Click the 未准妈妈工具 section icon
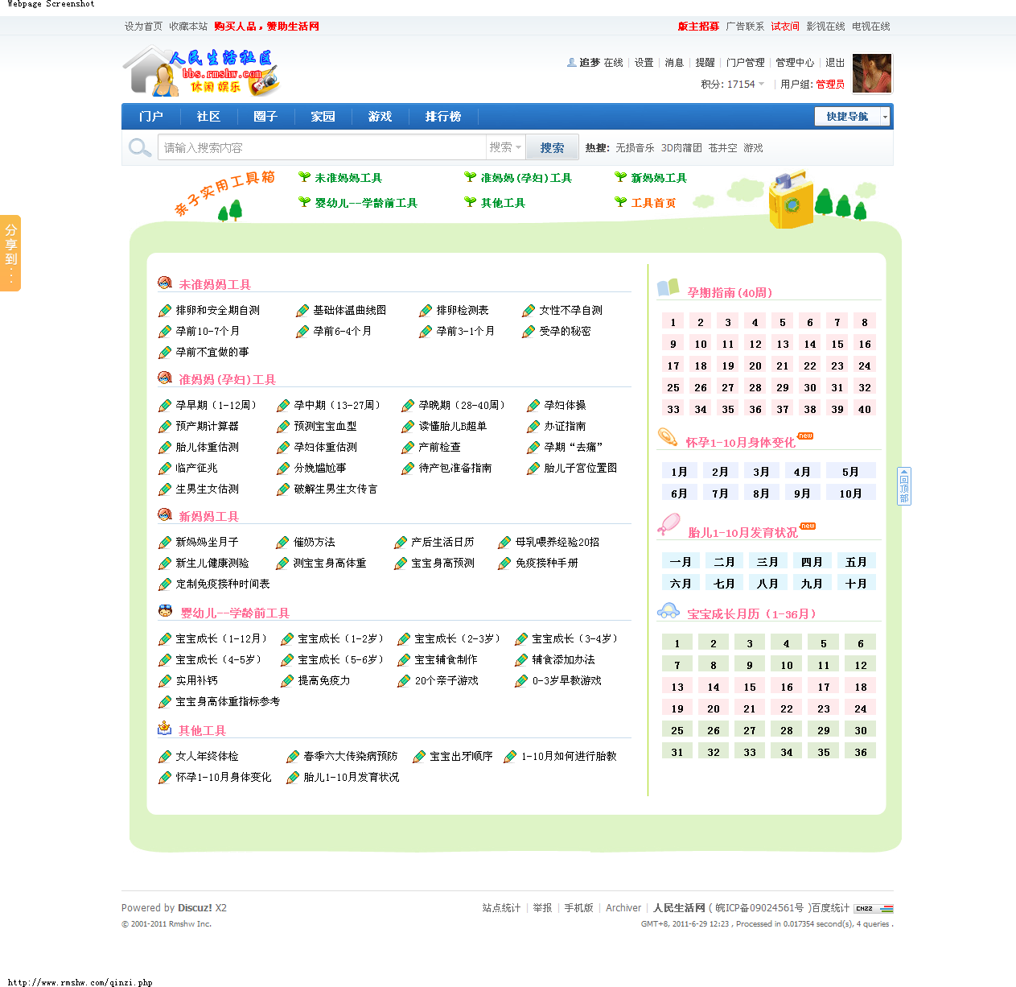This screenshot has width=1016, height=987. [165, 283]
